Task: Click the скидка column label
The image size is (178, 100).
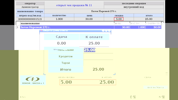Action: click(x=119, y=15)
